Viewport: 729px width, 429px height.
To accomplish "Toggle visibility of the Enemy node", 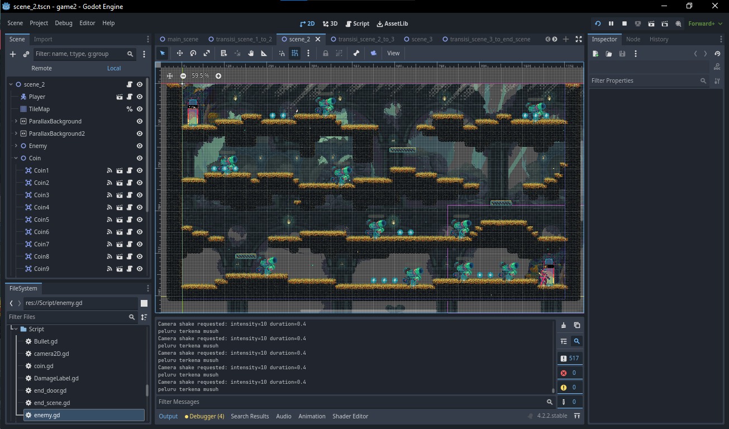I will 140,146.
